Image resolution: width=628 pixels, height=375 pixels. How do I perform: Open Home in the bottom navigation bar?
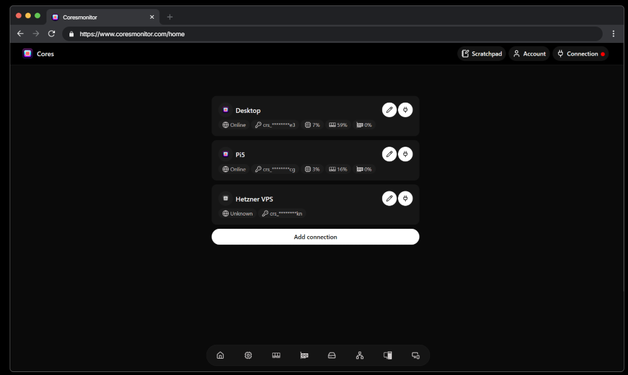220,355
